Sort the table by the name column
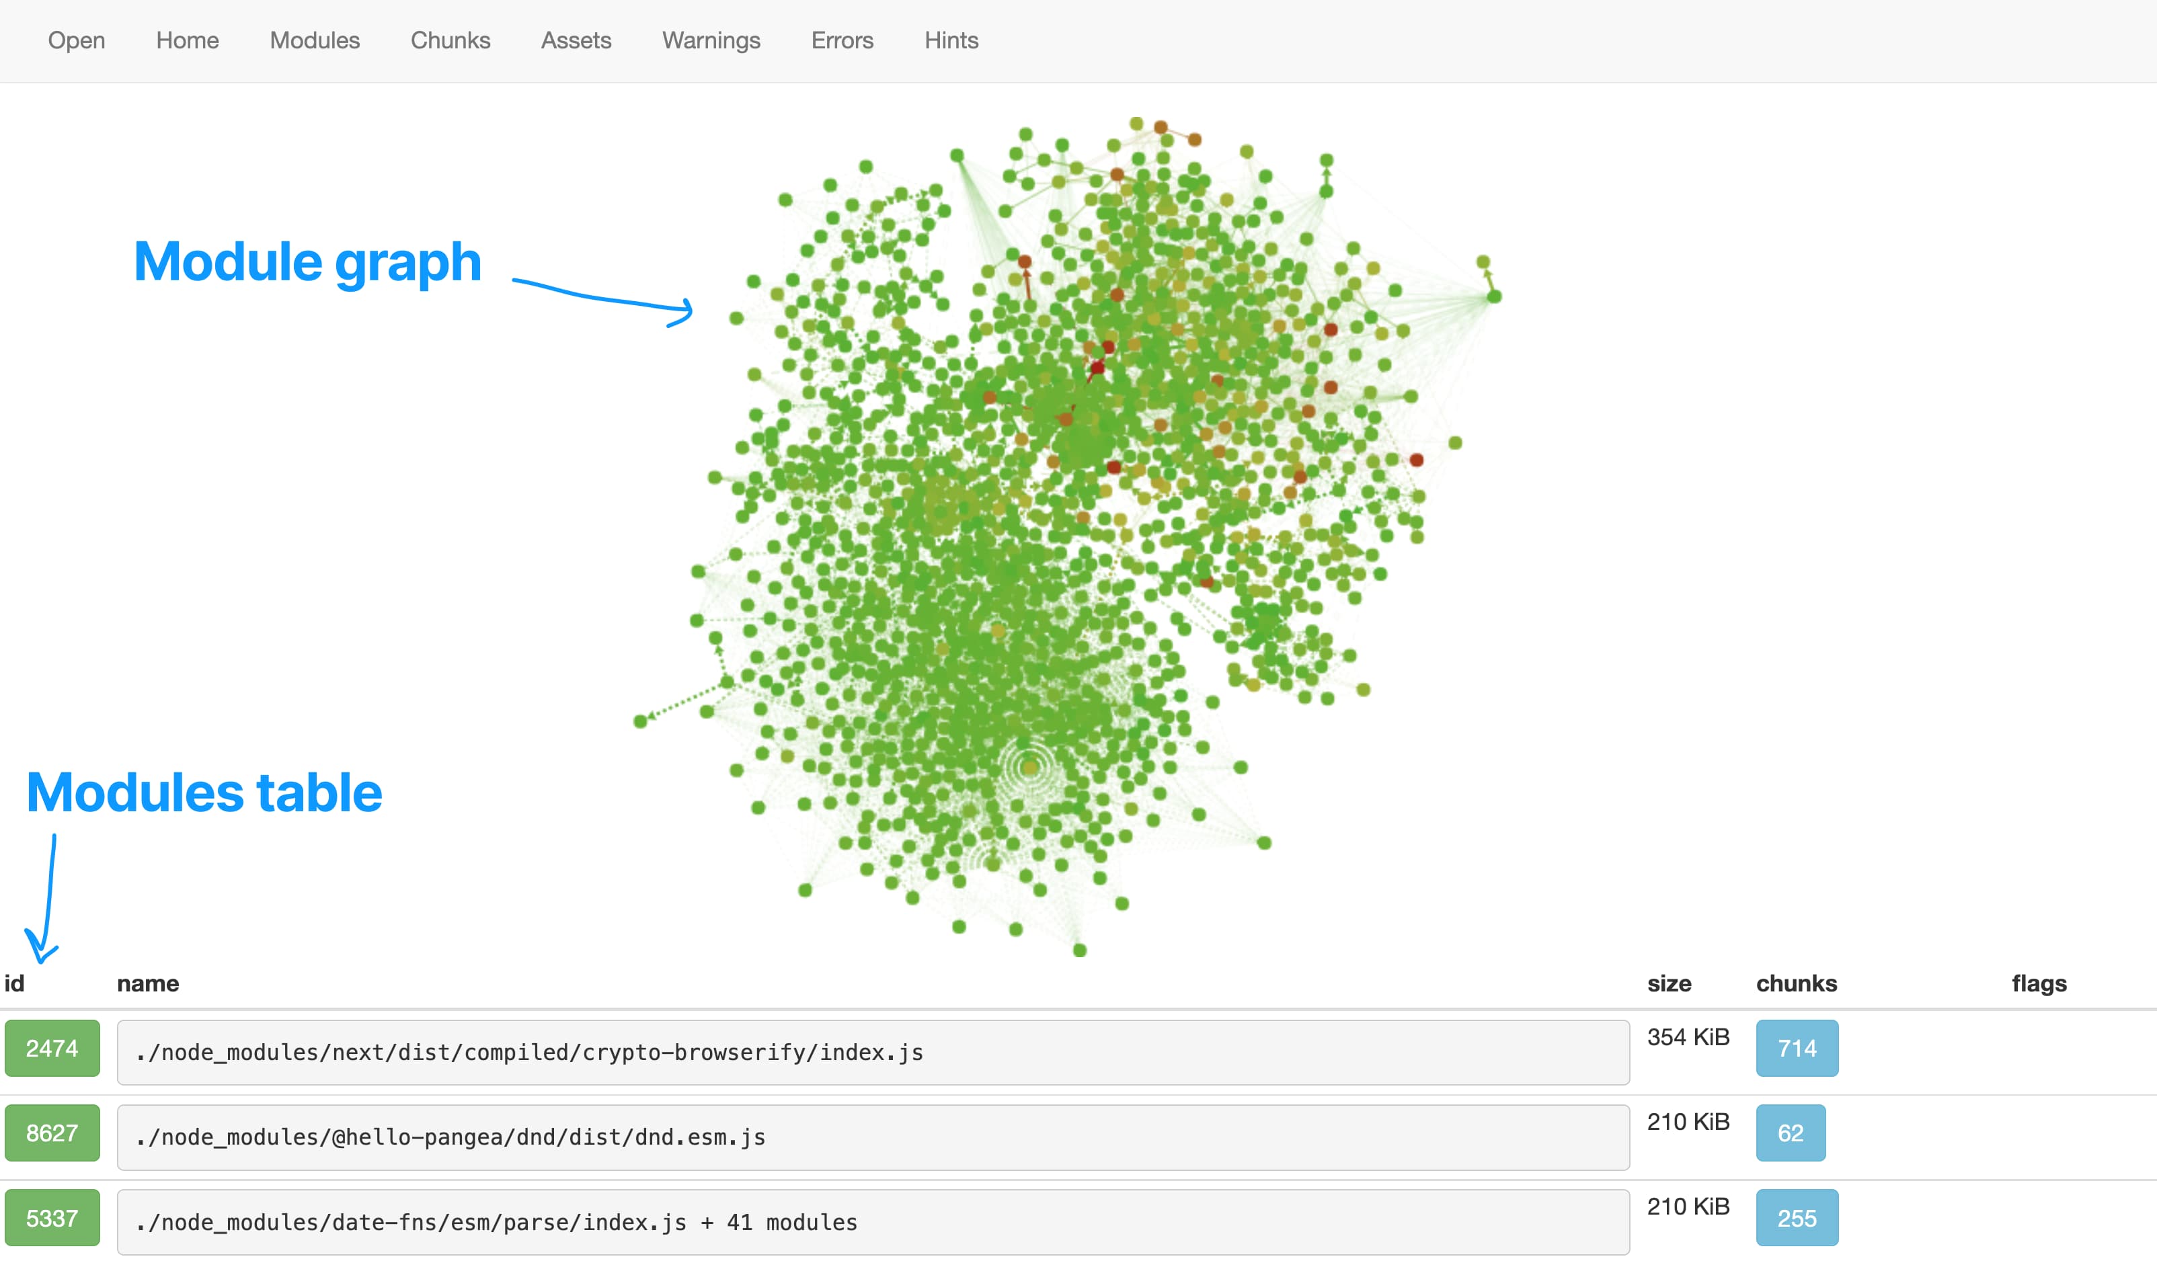The image size is (2157, 1261). point(147,983)
